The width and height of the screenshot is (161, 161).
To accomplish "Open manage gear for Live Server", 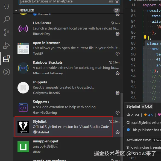I will pos(118,34).
